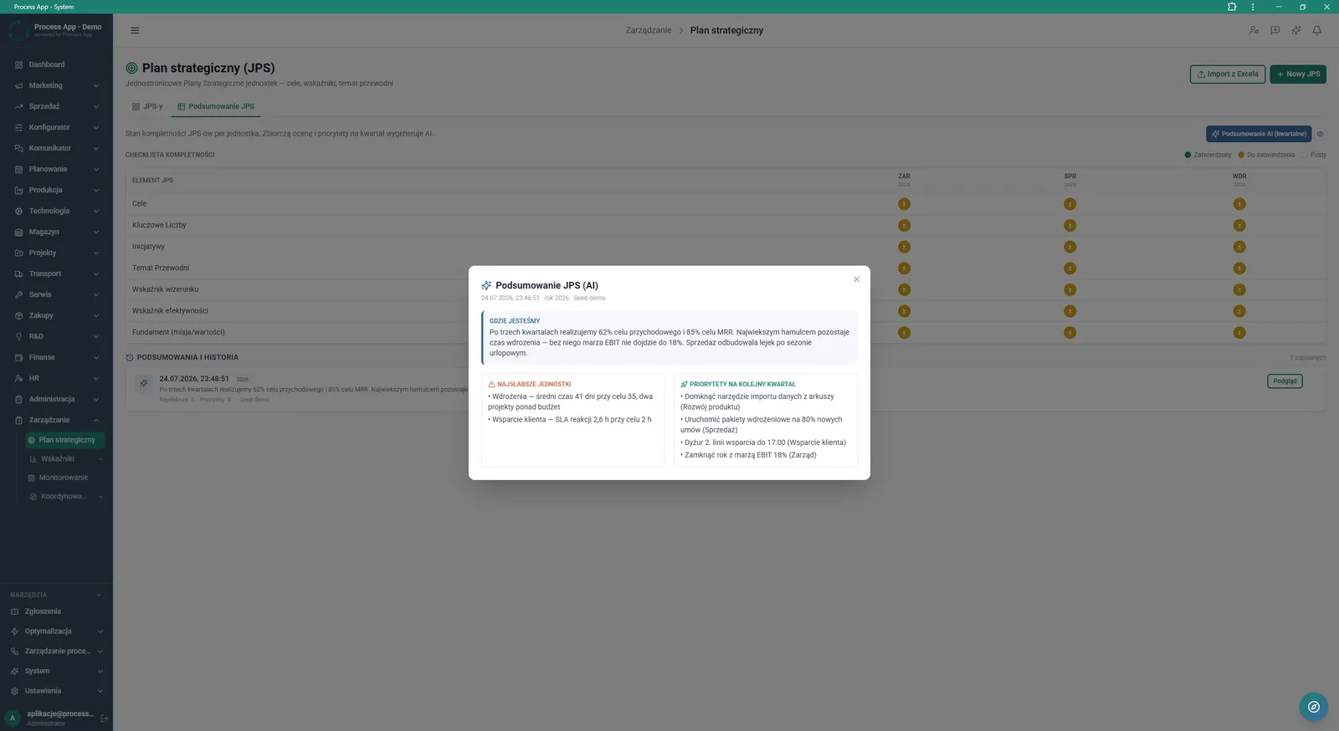1339x731 pixels.
Task: Click the Nowy JPS button
Action: (1298, 74)
